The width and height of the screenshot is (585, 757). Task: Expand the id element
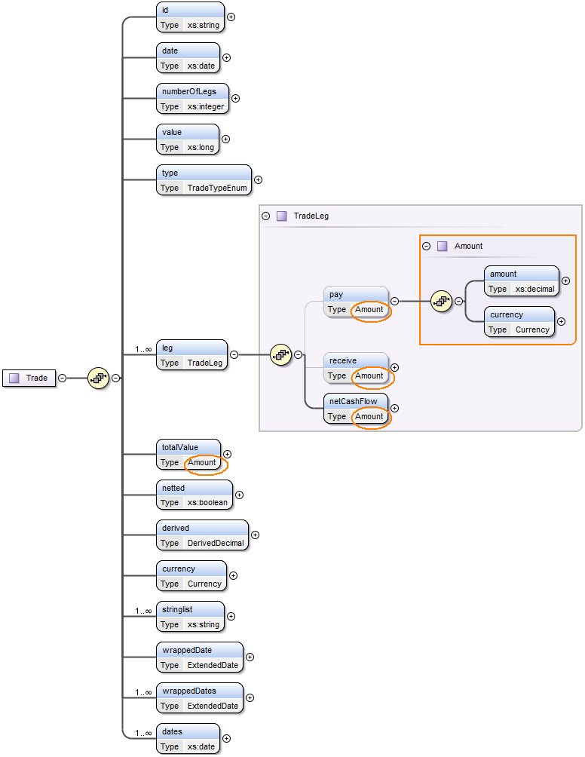(x=231, y=17)
